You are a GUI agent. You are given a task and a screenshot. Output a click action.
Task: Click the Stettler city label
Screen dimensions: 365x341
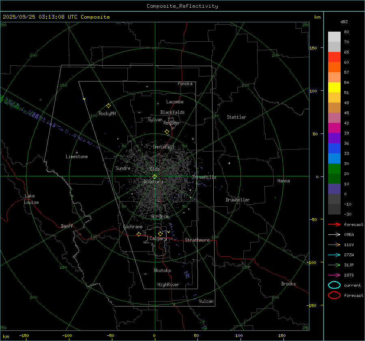(x=236, y=117)
